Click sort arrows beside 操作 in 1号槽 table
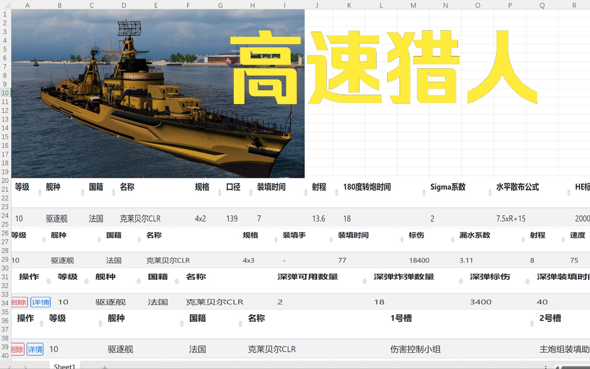This screenshot has height=369, width=590. click(x=42, y=324)
